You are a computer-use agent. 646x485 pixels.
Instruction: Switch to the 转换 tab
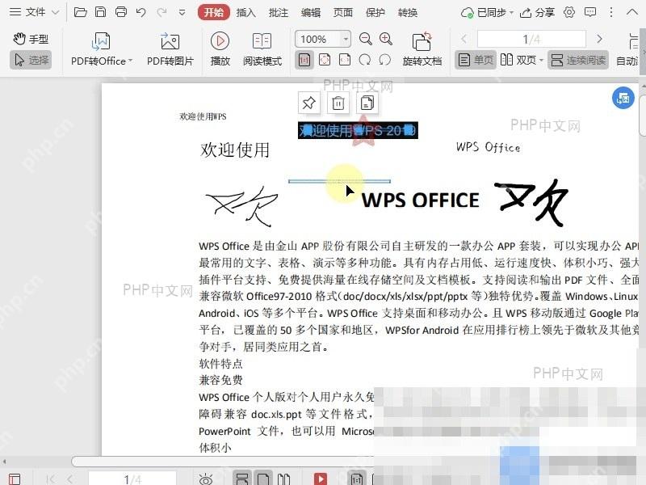tap(408, 13)
